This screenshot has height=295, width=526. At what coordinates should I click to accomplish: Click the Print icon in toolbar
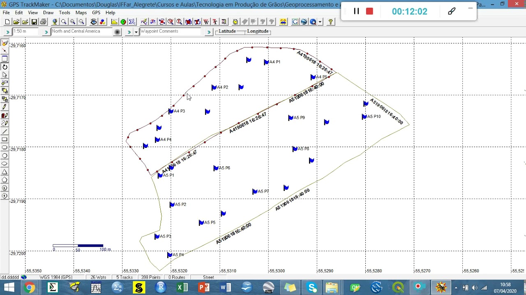point(43,22)
